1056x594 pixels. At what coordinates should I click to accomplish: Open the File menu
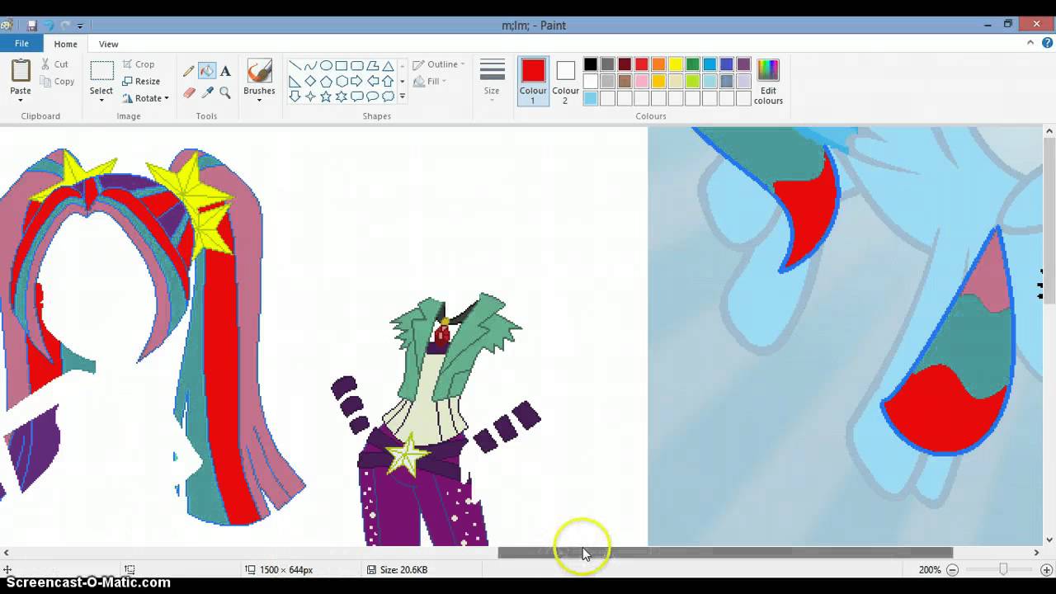tap(21, 44)
